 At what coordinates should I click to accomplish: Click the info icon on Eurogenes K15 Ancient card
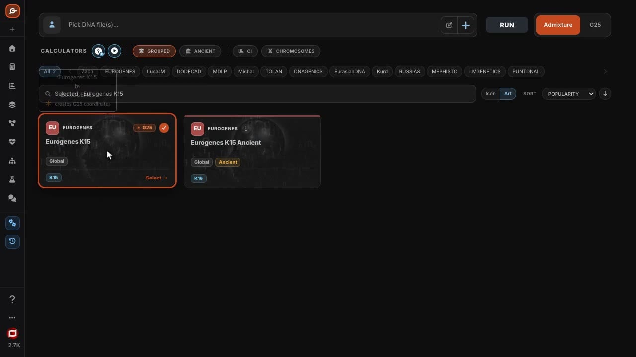(245, 129)
